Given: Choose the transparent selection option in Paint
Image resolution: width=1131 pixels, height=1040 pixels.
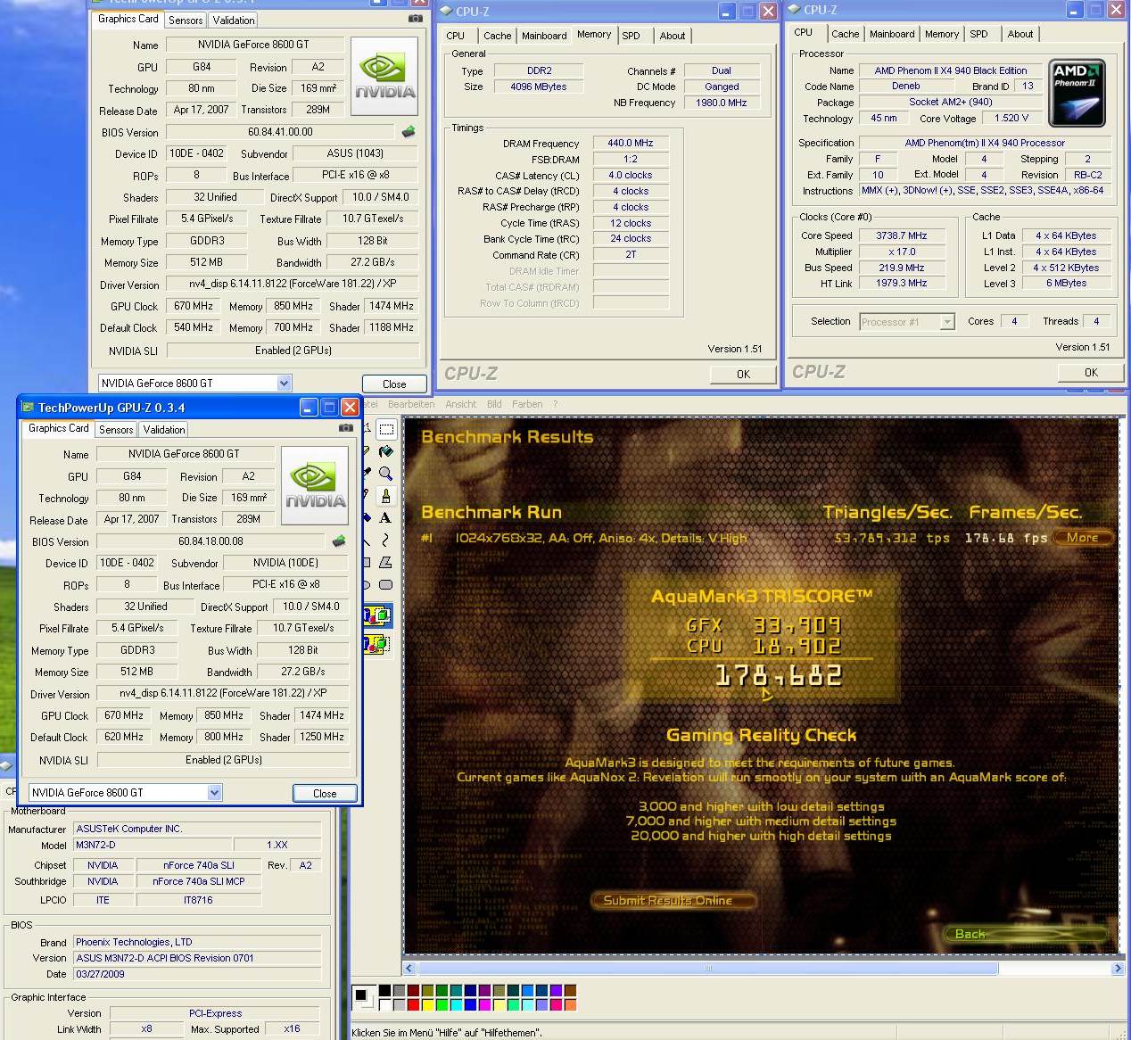Looking at the screenshot, I should tap(377, 643).
